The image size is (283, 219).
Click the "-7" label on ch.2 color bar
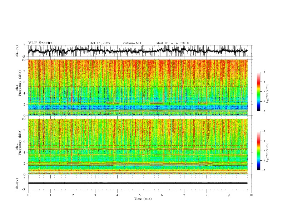pyautogui.click(x=263, y=170)
